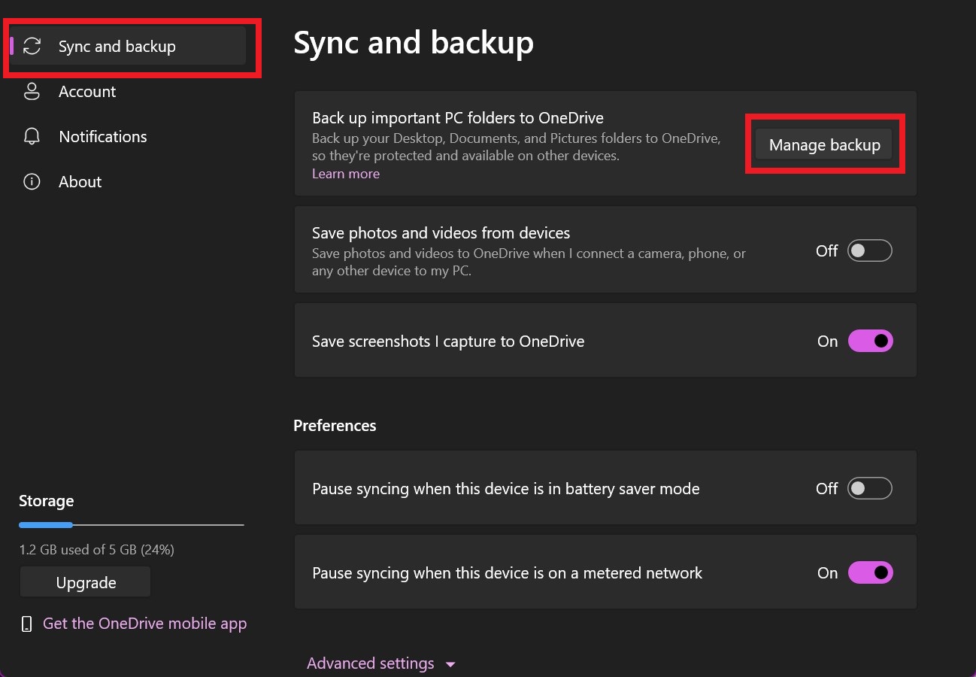Disable pause syncing on metered network
Screen dimensions: 976x677
coord(870,573)
